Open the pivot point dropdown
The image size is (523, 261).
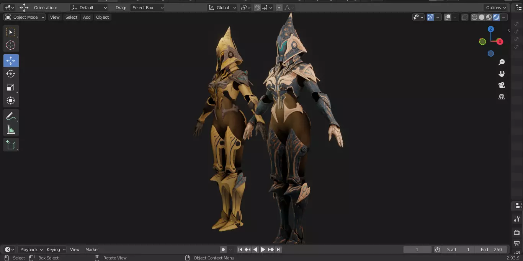tap(245, 8)
